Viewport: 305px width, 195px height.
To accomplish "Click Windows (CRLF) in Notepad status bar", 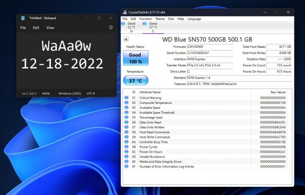I will coord(70,94).
